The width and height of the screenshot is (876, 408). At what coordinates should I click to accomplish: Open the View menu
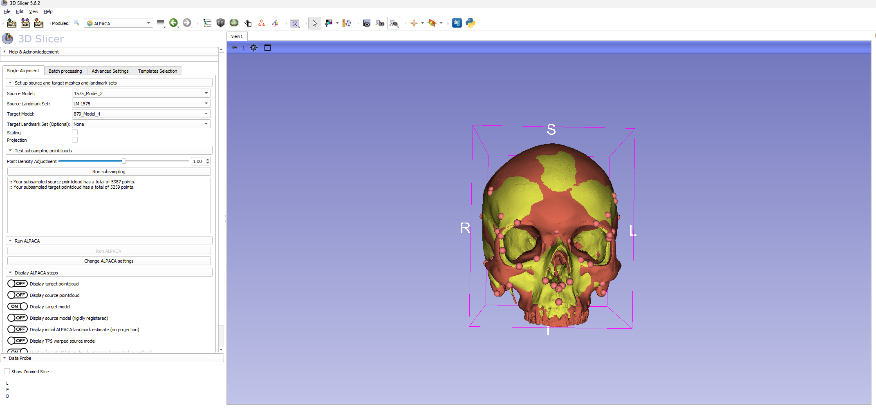coord(34,11)
